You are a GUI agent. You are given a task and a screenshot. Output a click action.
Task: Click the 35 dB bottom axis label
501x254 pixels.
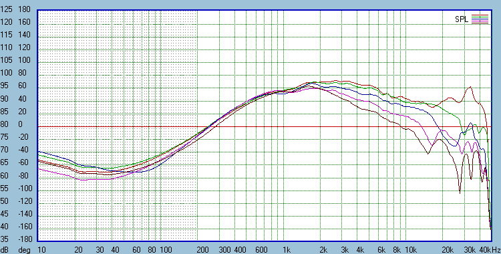[x=4, y=239]
